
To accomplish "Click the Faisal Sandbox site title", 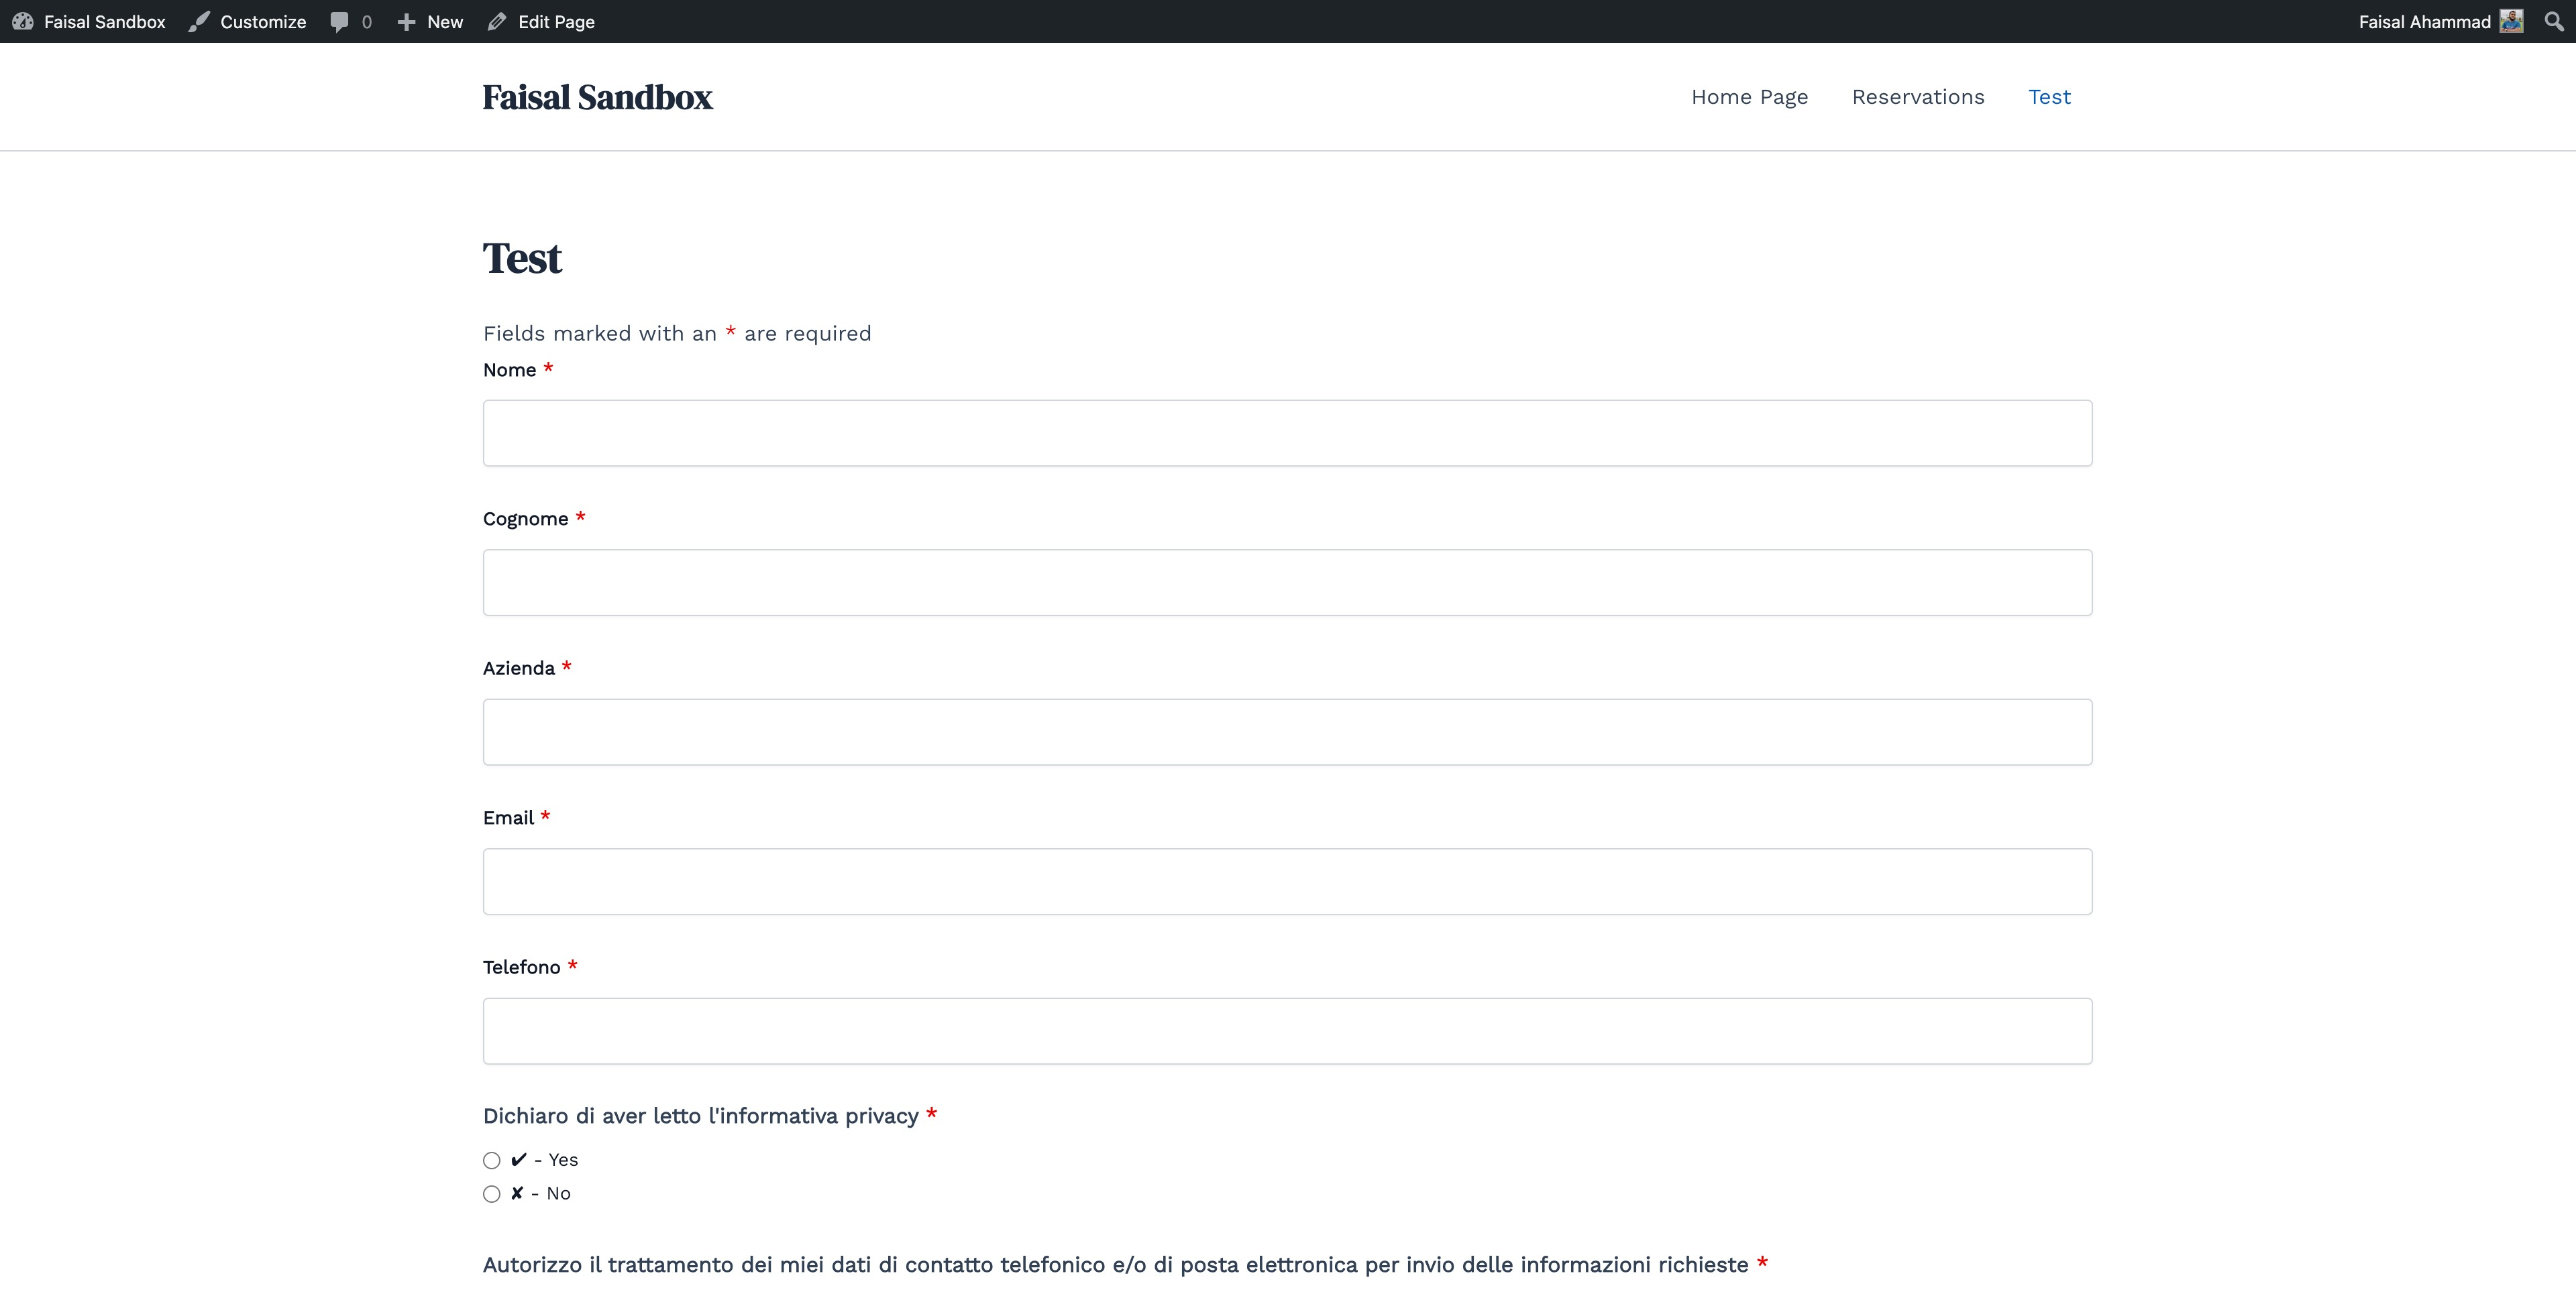I will tap(597, 97).
